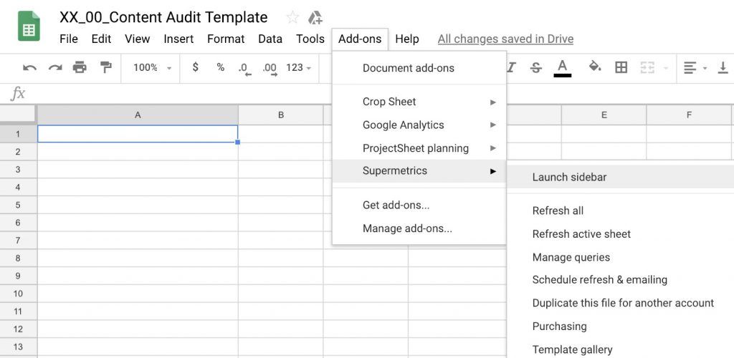Expand the ProjectSheet planning submenu arrow
The image size is (734, 358).
click(492, 148)
